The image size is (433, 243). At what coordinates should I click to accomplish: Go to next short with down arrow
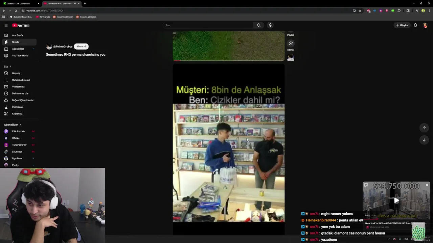click(x=424, y=140)
